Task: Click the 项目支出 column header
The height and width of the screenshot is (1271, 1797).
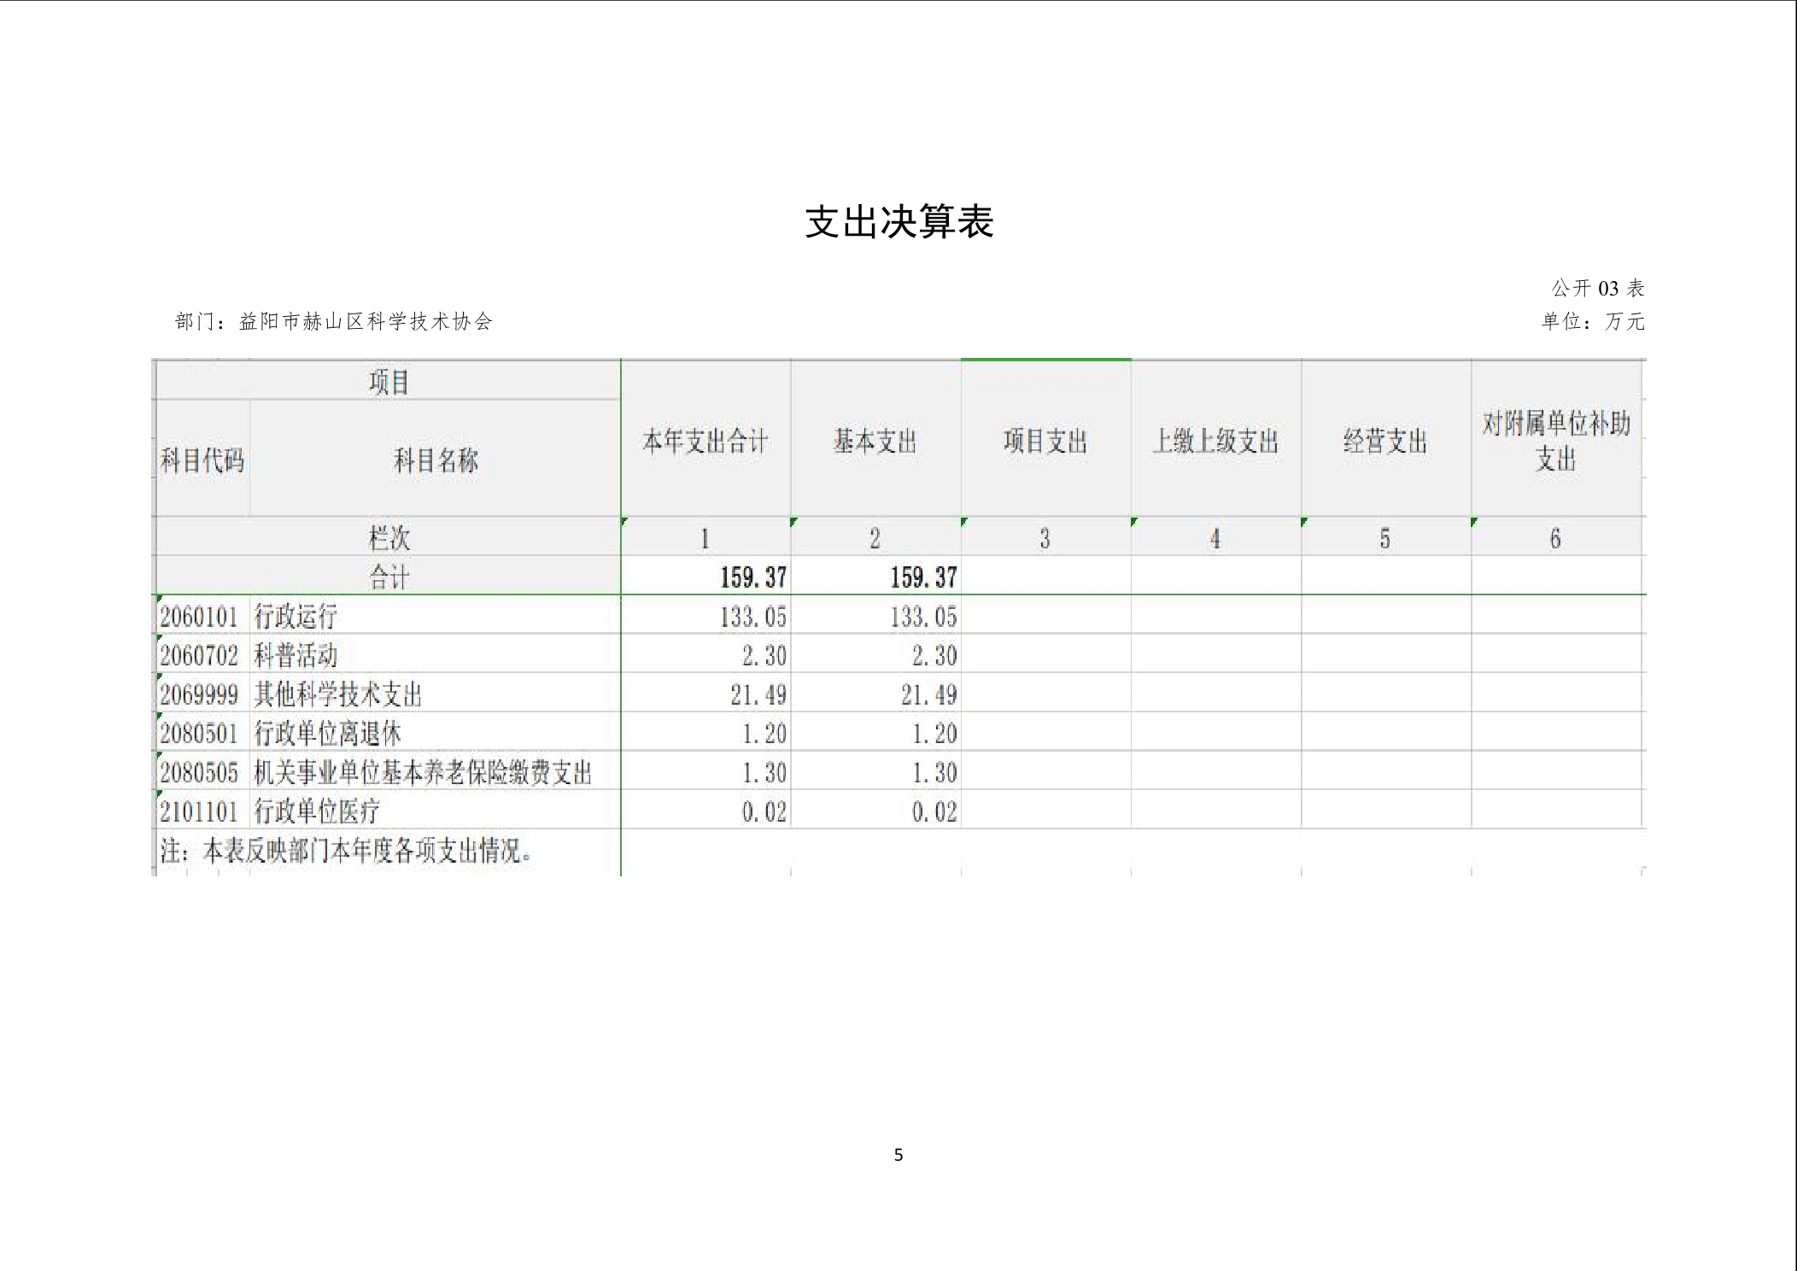Action: pyautogui.click(x=1045, y=442)
